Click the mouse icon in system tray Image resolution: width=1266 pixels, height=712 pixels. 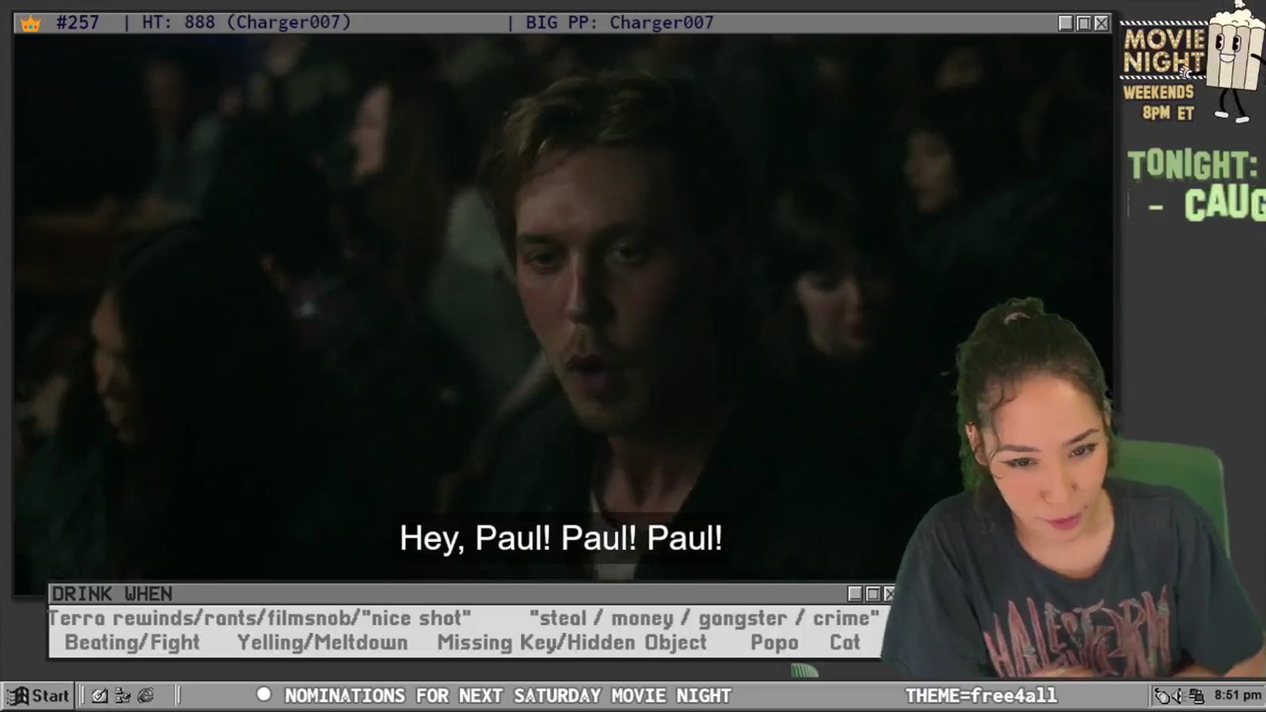tap(1161, 696)
